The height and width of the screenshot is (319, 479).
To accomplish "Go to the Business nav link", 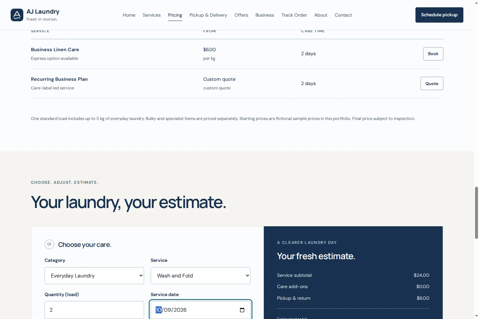I will [265, 15].
